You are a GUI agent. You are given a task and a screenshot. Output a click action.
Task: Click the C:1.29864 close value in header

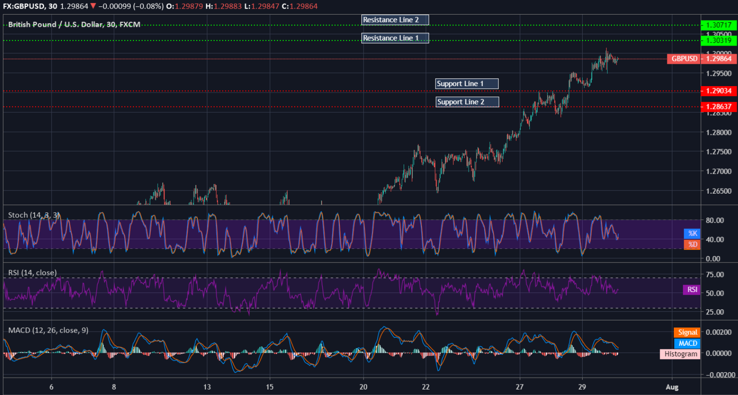[300, 6]
